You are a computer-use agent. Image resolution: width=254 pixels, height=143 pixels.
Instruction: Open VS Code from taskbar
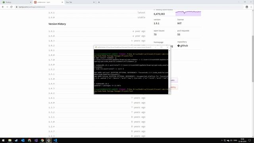55,140
